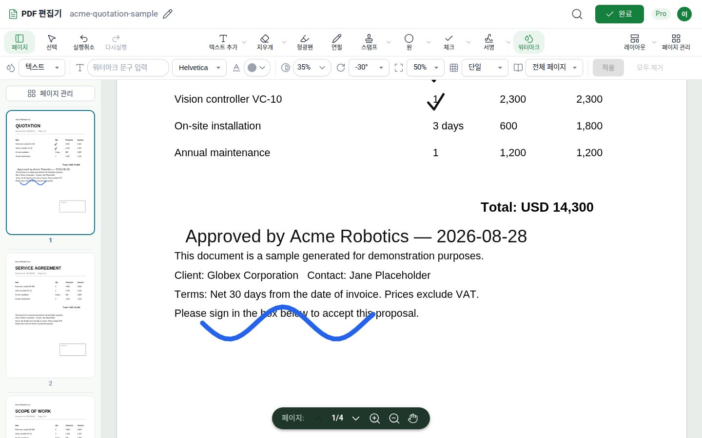Image resolution: width=702 pixels, height=438 pixels.
Task: Select the 지우개 eraser tool
Action: click(265, 42)
